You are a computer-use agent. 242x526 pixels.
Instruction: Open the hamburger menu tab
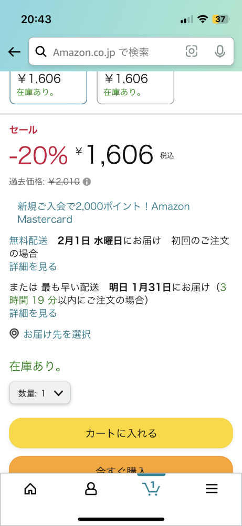pos(212,489)
